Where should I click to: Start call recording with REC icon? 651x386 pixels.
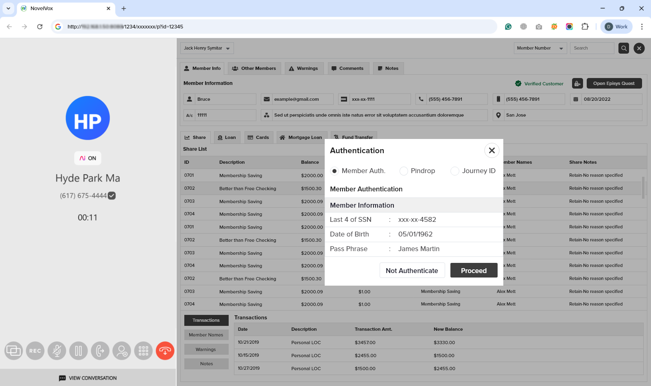coord(35,351)
